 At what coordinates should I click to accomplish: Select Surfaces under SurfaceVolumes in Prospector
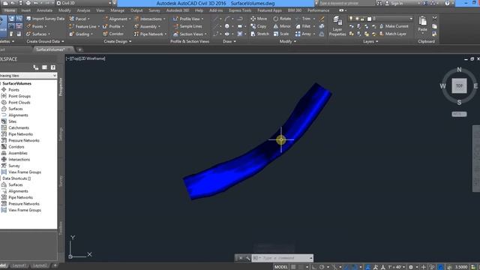tap(15, 109)
